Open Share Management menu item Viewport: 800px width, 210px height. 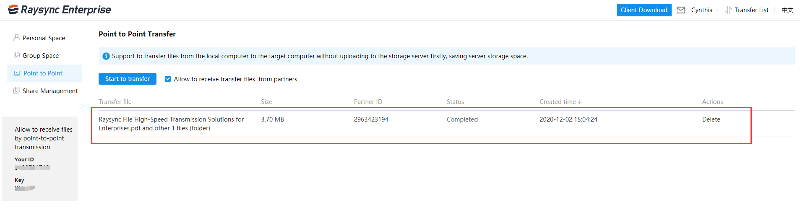coord(50,91)
